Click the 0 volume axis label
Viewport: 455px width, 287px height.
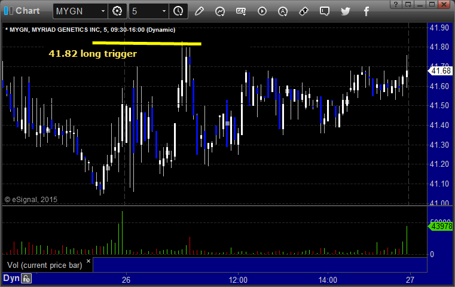click(x=432, y=255)
